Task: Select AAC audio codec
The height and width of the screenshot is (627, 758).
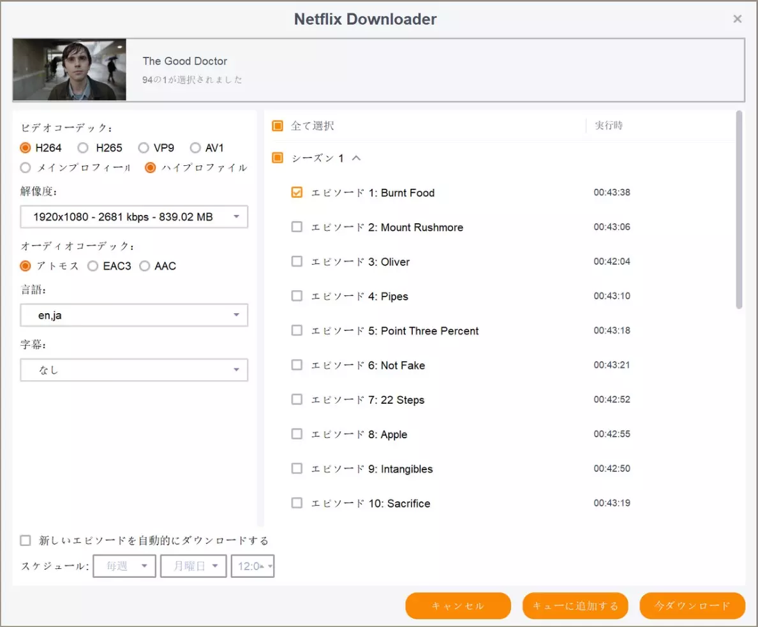Action: [145, 266]
